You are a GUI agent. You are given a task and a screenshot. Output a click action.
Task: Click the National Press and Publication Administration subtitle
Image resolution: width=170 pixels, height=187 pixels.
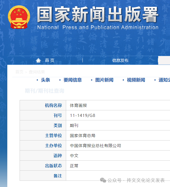point(98,27)
